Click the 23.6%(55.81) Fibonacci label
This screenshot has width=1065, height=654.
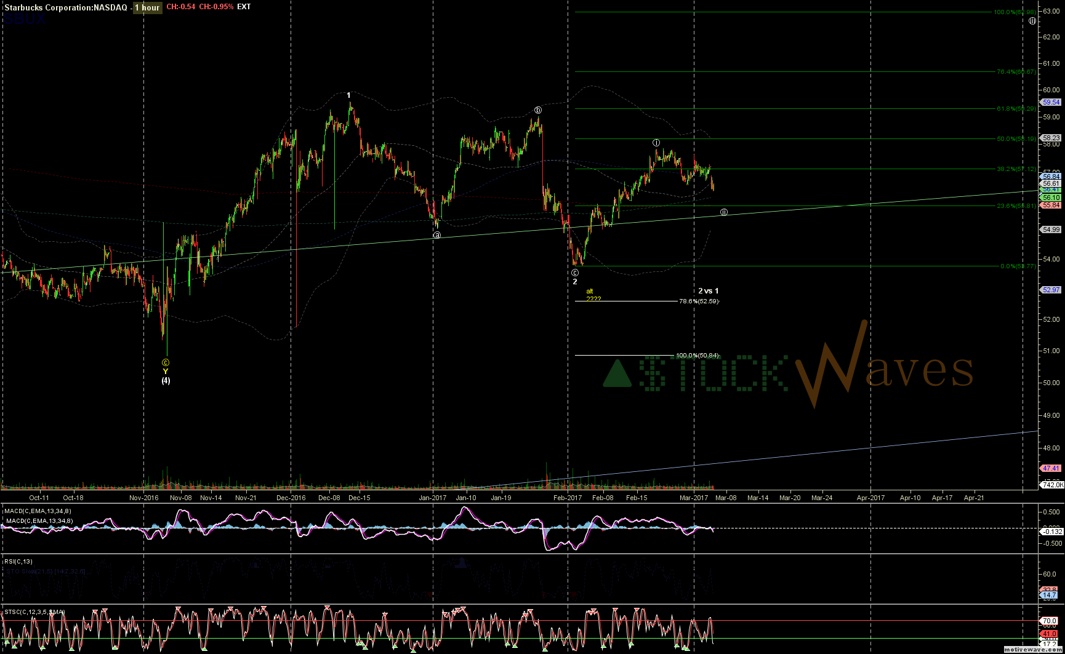[1016, 206]
